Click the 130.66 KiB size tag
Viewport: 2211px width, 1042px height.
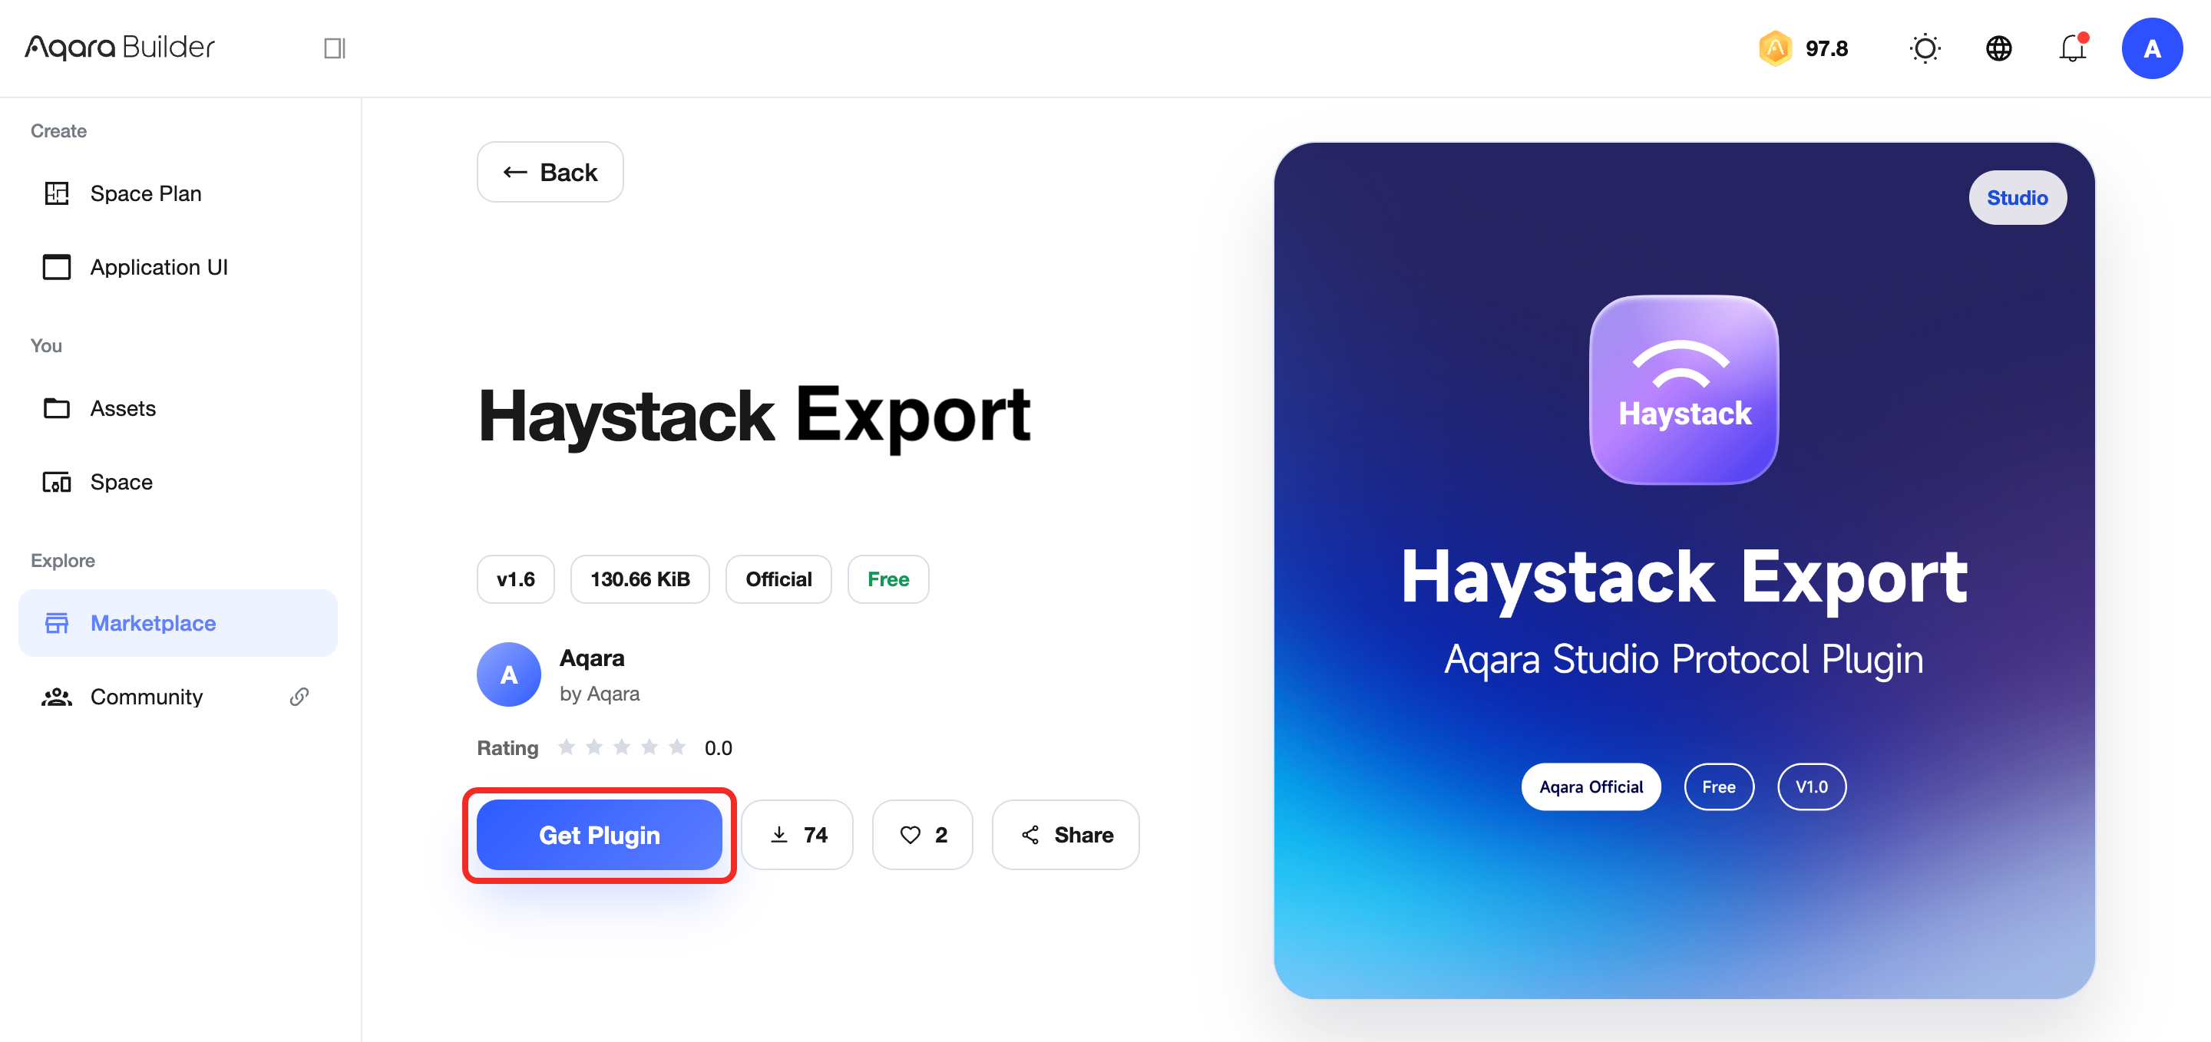tap(640, 579)
